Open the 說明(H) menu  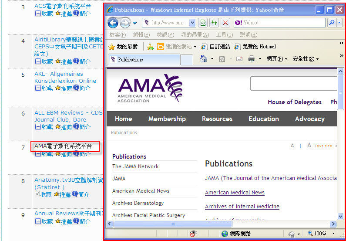pyautogui.click(x=249, y=35)
